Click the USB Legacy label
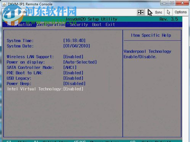Image resolution: width=190 pixels, height=142 pixels. (19, 78)
